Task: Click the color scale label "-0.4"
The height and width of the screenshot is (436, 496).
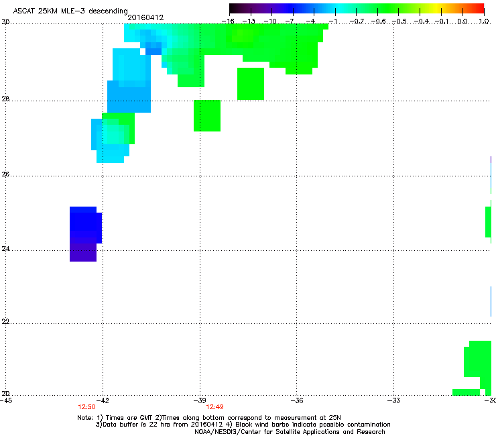Action: pyautogui.click(x=421, y=21)
